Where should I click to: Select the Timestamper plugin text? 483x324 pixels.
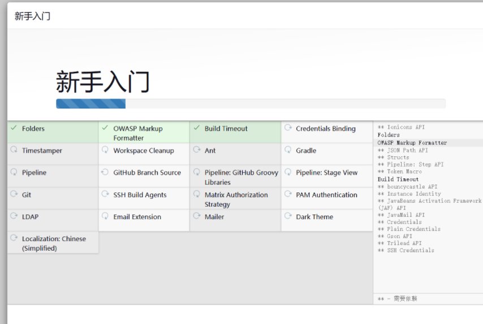[42, 151]
